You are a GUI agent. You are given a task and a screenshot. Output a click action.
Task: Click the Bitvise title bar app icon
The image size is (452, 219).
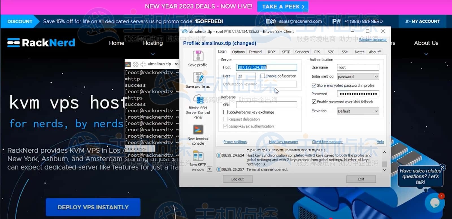(x=185, y=31)
